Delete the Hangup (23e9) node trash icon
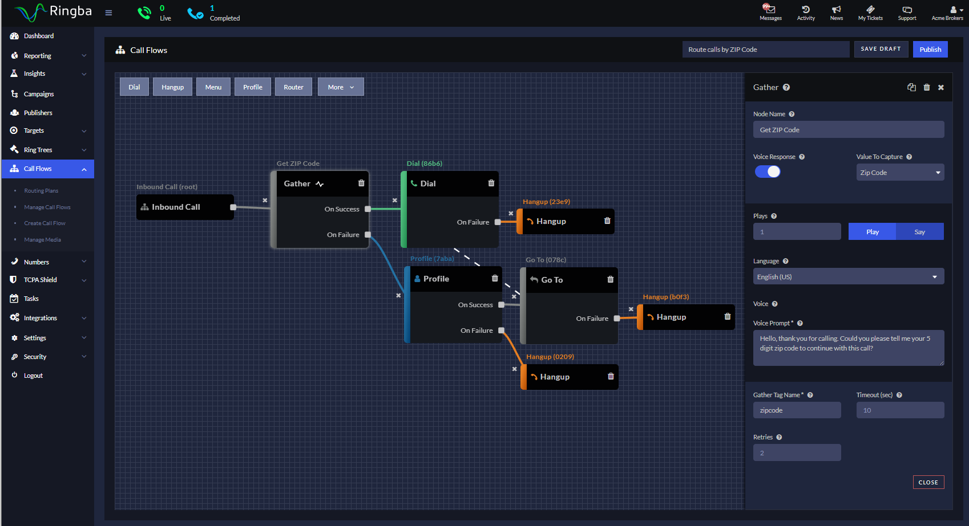 [607, 221]
